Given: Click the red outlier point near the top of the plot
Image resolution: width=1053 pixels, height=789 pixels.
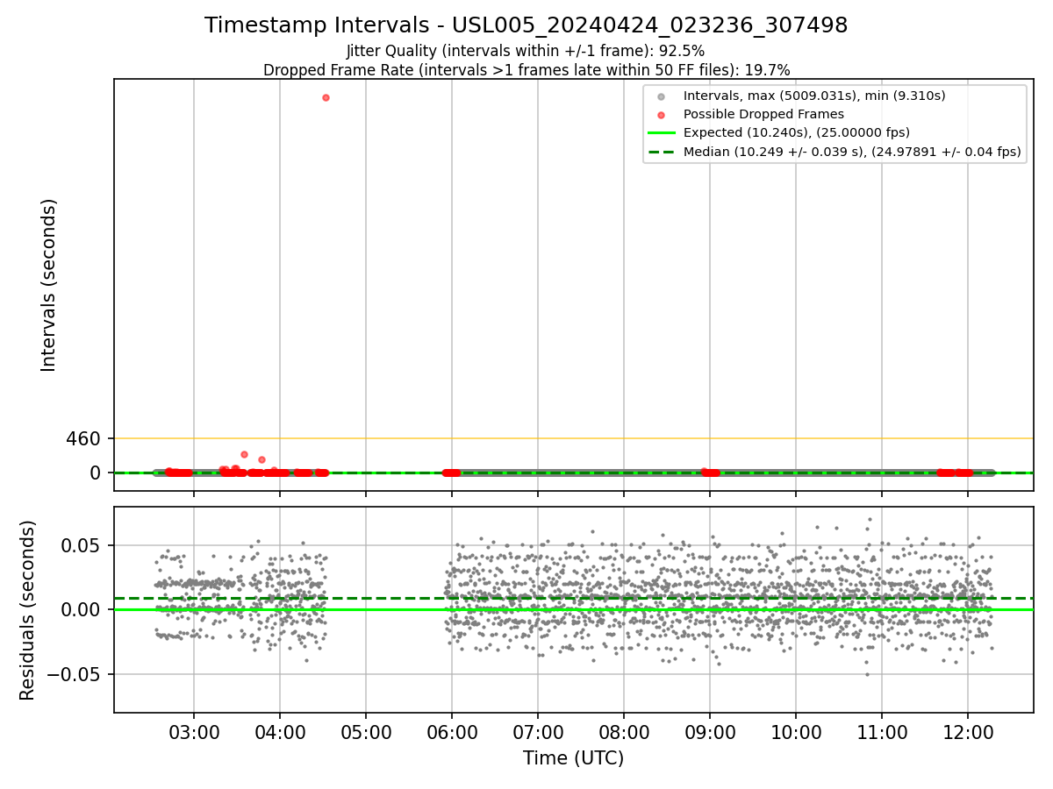Looking at the screenshot, I should tap(326, 97).
